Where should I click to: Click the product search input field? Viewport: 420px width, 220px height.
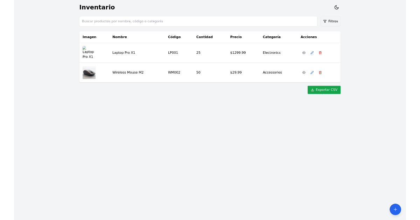[198, 21]
